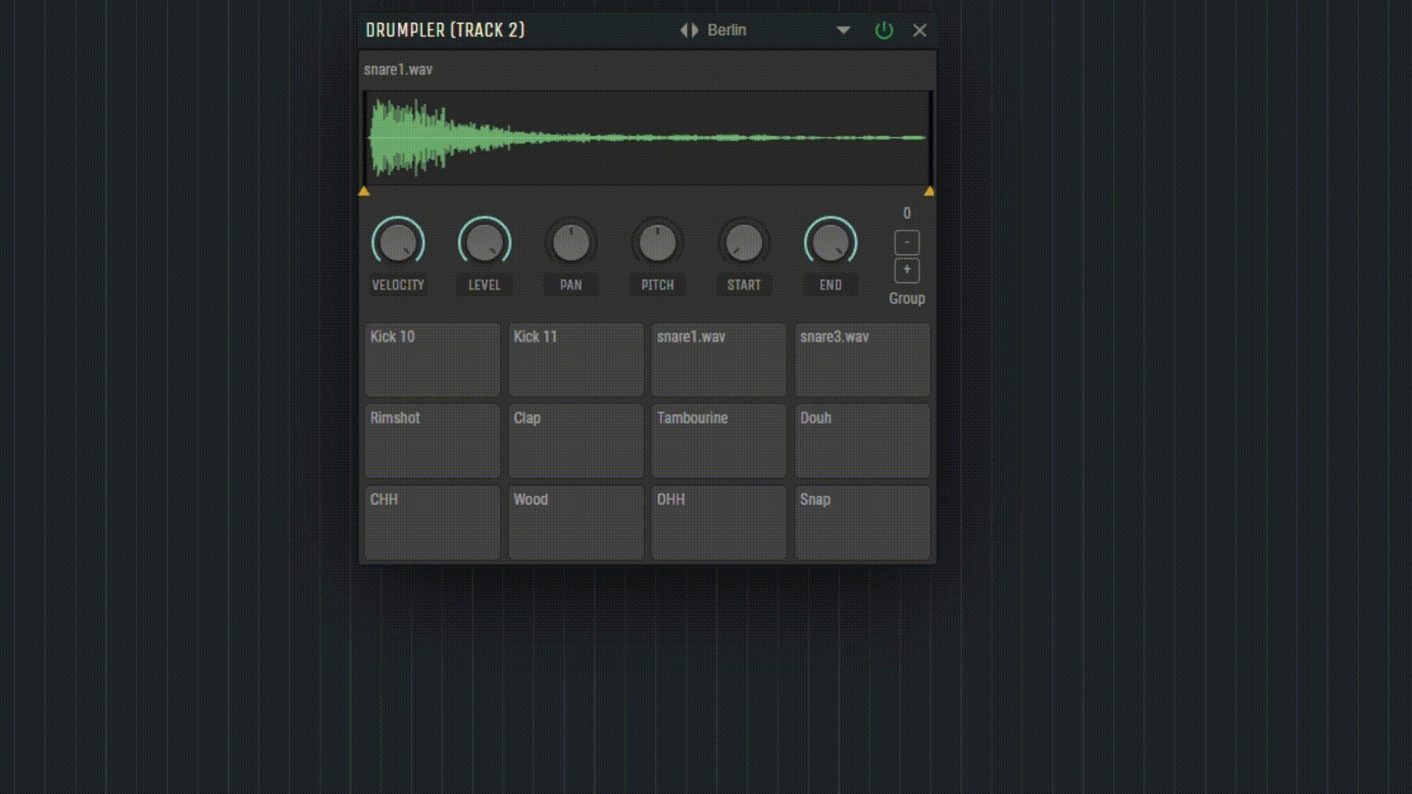The image size is (1412, 794).
Task: Select the Level knob
Action: [484, 243]
